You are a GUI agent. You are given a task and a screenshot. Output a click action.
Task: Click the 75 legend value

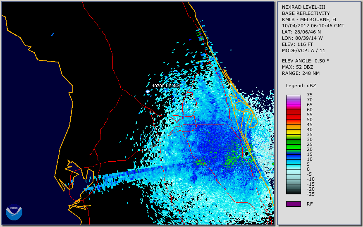[310, 95]
